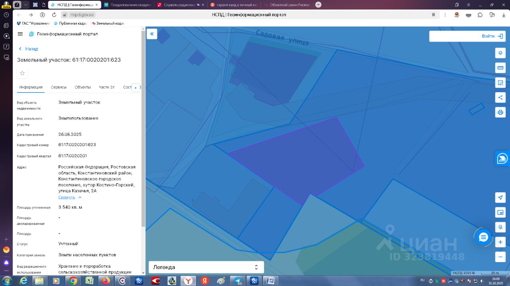Open browser downloads icon
This screenshot has height=286, width=510.
[503, 15]
